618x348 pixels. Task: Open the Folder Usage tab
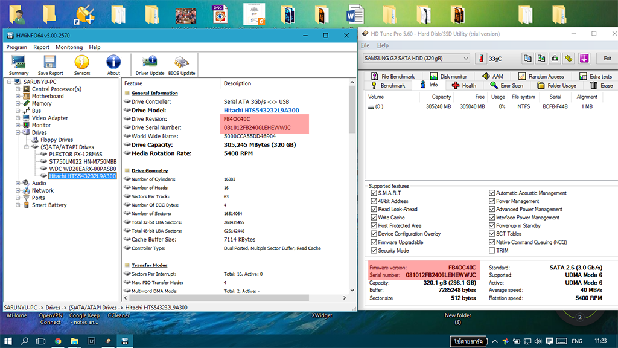pos(556,85)
